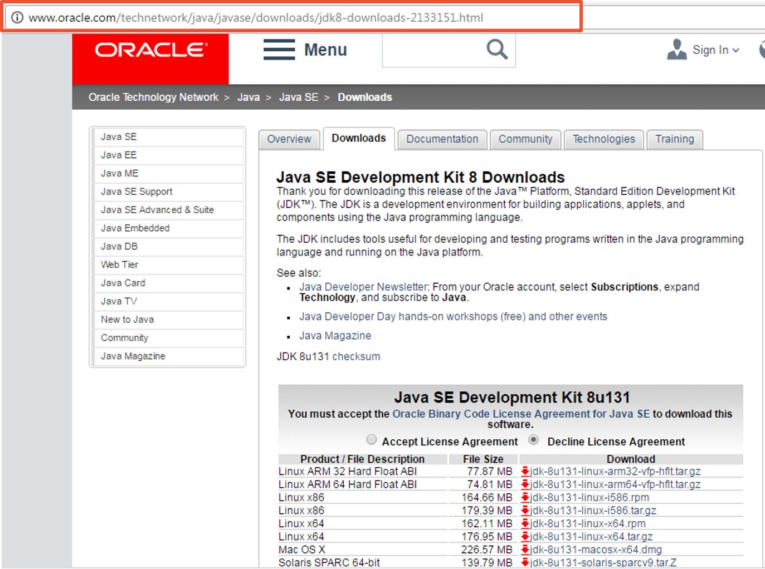Viewport: 765px width, 569px height.
Task: Click the search magnifier icon
Action: (497, 50)
